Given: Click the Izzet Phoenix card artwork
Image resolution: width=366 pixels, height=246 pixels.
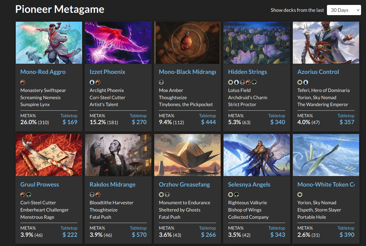Looking at the screenshot, I should click(118, 43).
